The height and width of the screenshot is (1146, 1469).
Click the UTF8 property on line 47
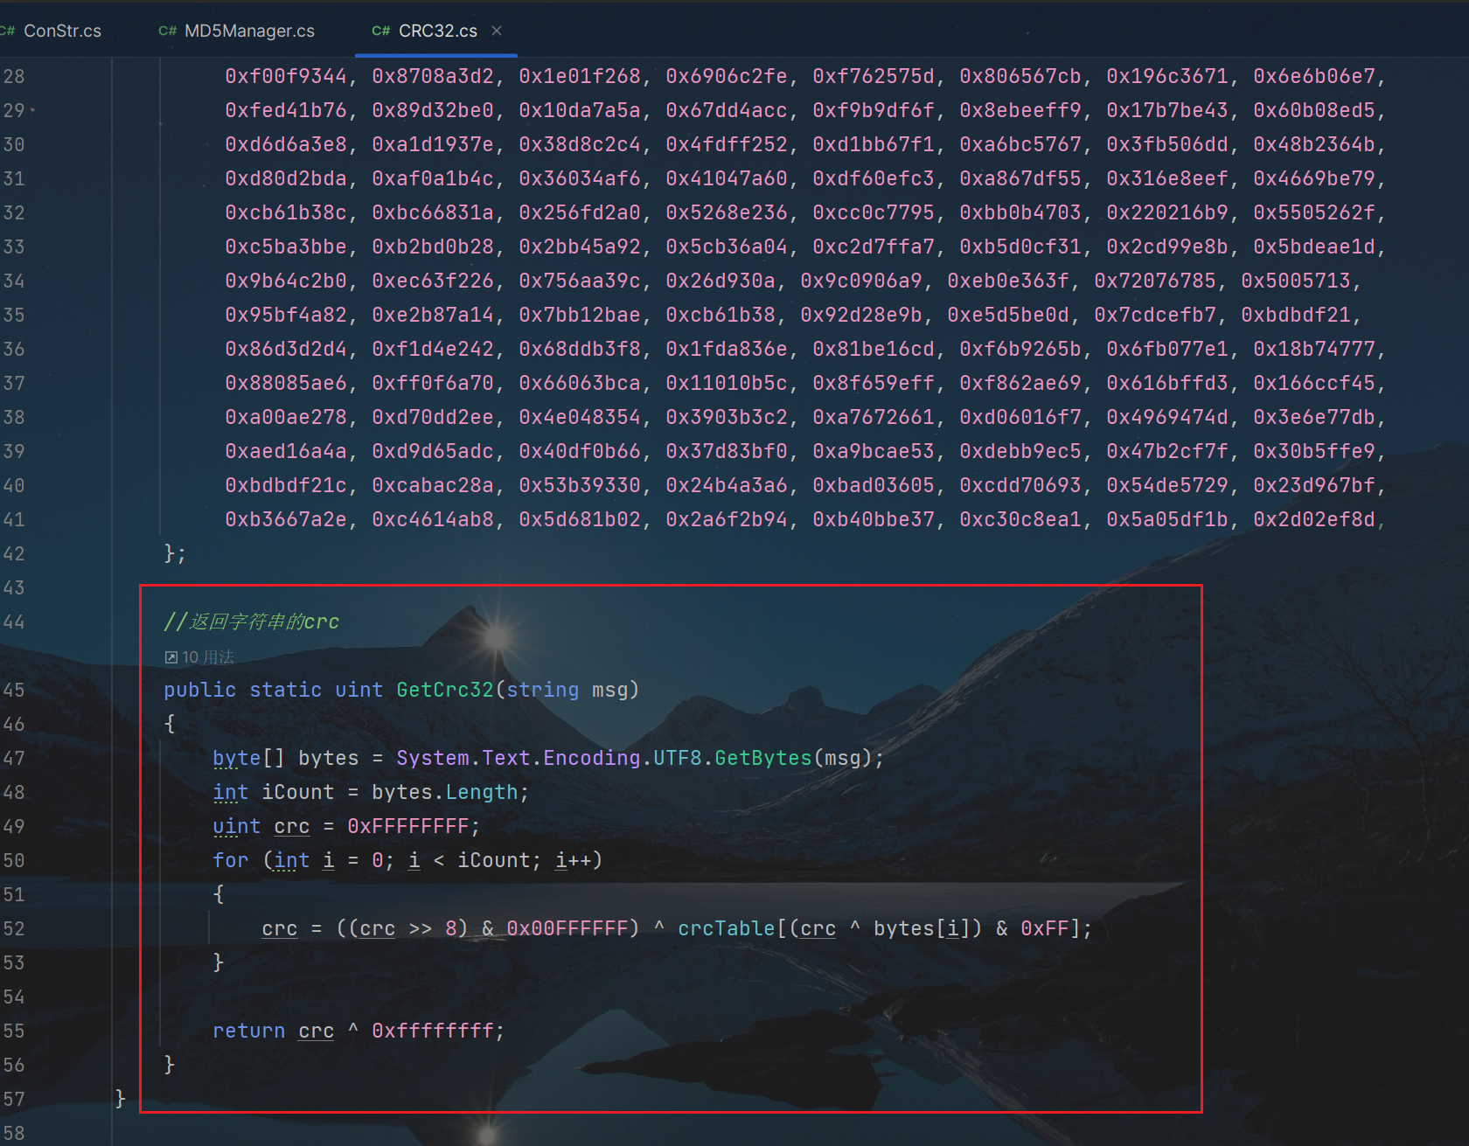tap(678, 758)
